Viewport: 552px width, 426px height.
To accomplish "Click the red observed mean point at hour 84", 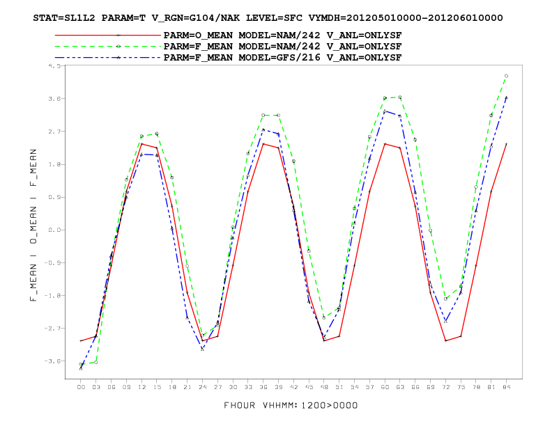I will point(506,144).
